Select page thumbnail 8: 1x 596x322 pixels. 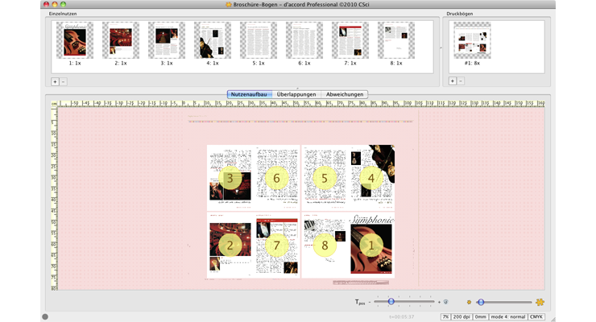pos(396,40)
